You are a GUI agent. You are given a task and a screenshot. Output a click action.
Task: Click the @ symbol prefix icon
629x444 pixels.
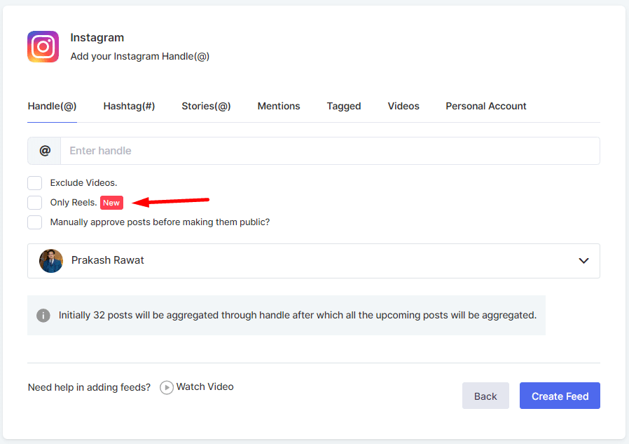pyautogui.click(x=44, y=151)
